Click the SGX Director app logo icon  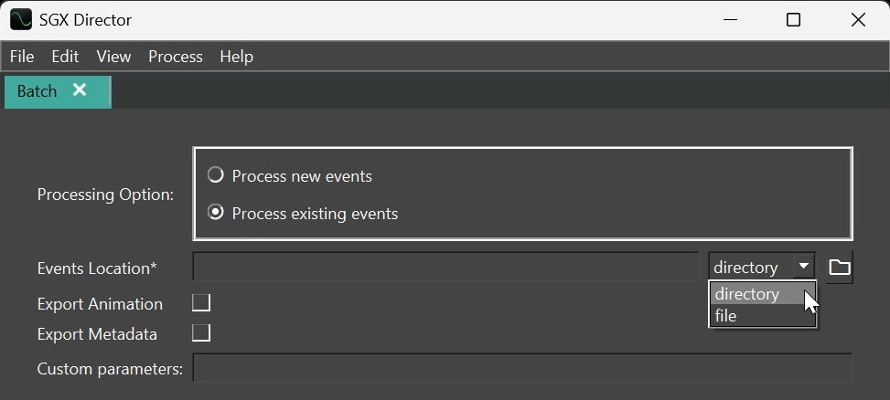pyautogui.click(x=20, y=19)
